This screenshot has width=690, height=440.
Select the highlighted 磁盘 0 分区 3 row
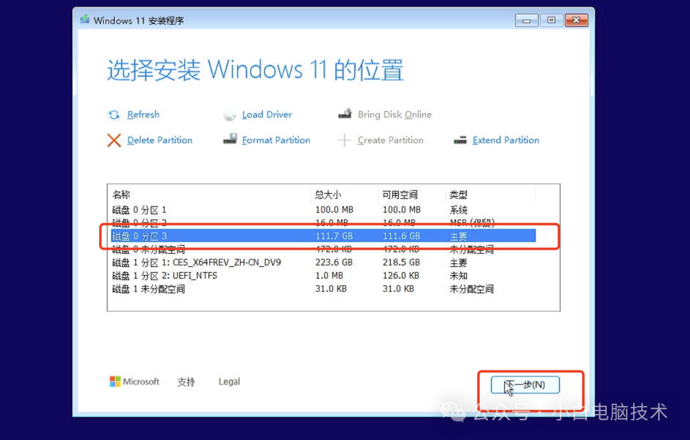[x=323, y=236]
